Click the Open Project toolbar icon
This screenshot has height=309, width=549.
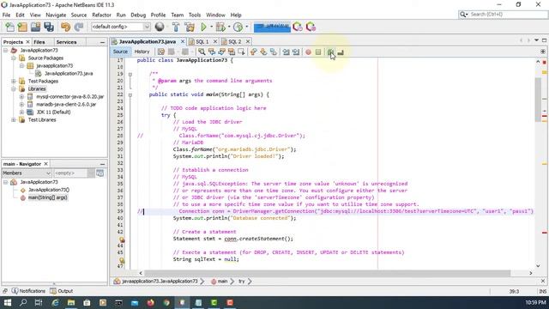[35, 27]
